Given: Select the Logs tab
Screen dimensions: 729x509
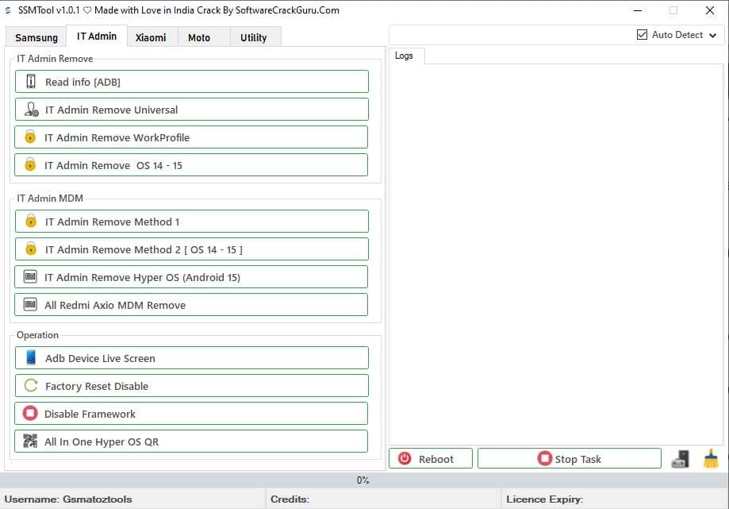Looking at the screenshot, I should click(x=405, y=56).
